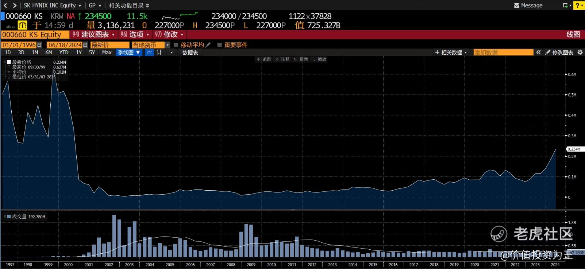
Task: Click the yellow gauge indicator icon
Action: 23,25
